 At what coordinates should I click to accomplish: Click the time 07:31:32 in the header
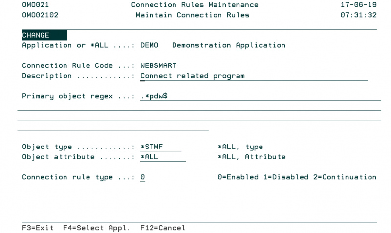coord(358,15)
